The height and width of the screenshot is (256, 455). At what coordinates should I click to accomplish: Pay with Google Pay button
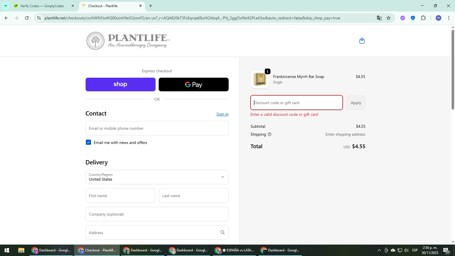click(194, 84)
